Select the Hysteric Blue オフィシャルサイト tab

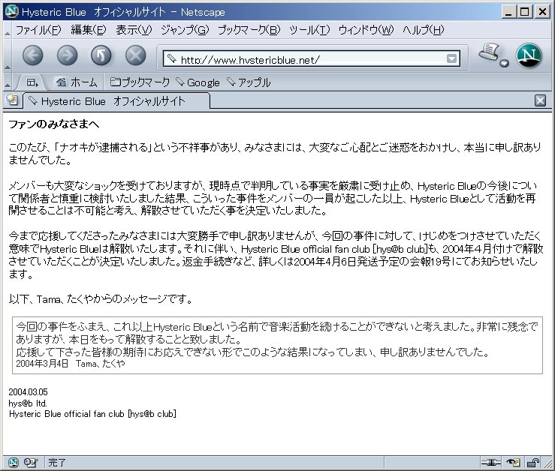(x=117, y=101)
